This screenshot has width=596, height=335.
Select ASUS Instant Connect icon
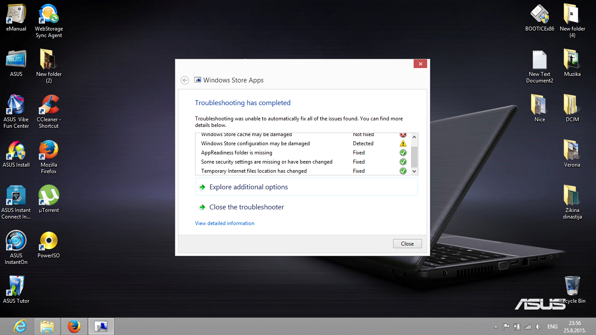click(16, 202)
